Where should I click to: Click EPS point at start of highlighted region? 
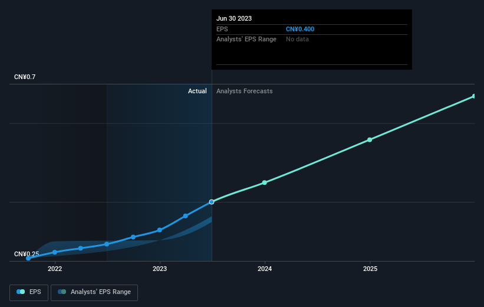point(107,244)
